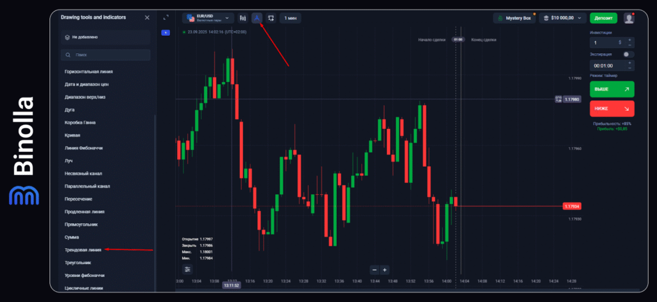
Task: Open the chart type candlestick icon
Action: tap(243, 18)
